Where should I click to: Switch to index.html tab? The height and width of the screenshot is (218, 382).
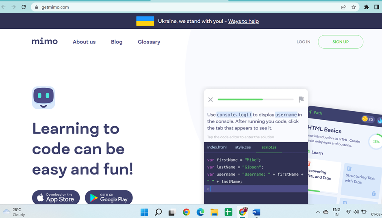(x=217, y=147)
